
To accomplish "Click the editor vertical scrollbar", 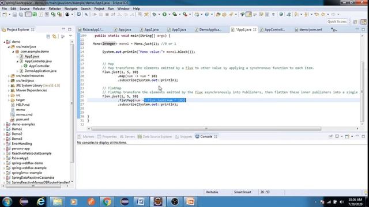I will tap(363, 91).
